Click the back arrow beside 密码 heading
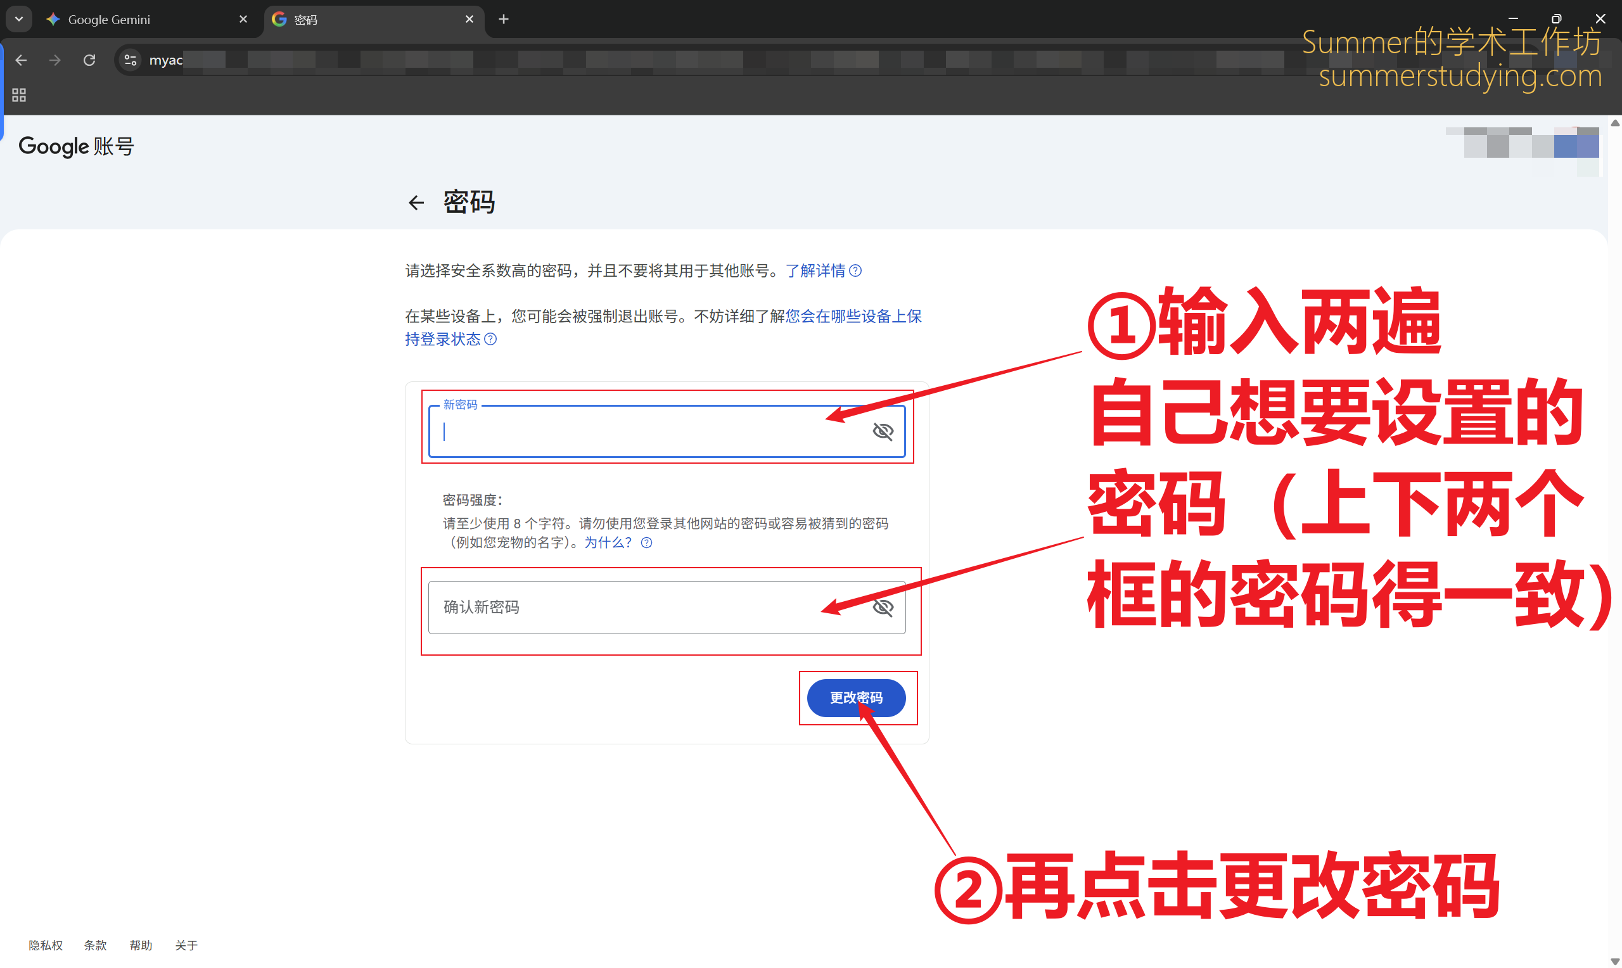1622x968 pixels. coord(416,203)
